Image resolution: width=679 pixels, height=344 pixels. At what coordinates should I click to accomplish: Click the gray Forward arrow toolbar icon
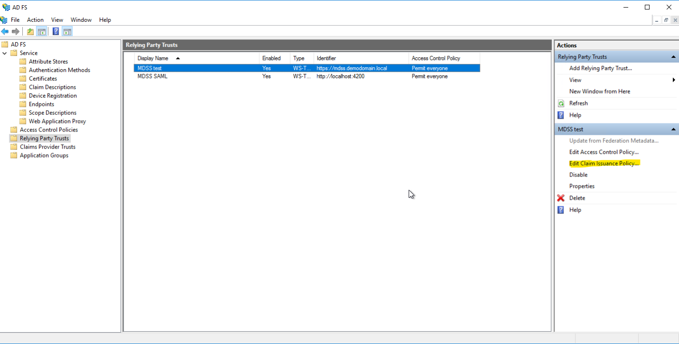[15, 32]
